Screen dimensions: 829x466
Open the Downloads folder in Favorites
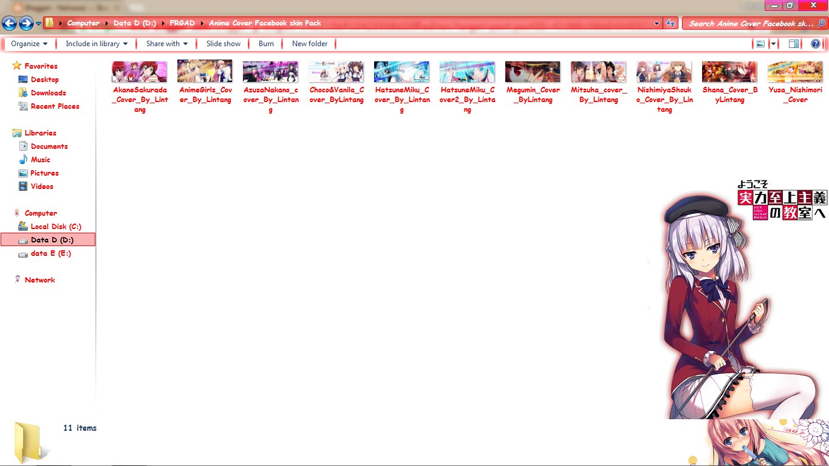(49, 92)
